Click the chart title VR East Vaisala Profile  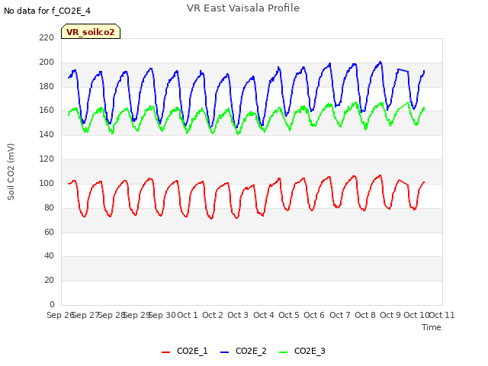click(x=243, y=8)
